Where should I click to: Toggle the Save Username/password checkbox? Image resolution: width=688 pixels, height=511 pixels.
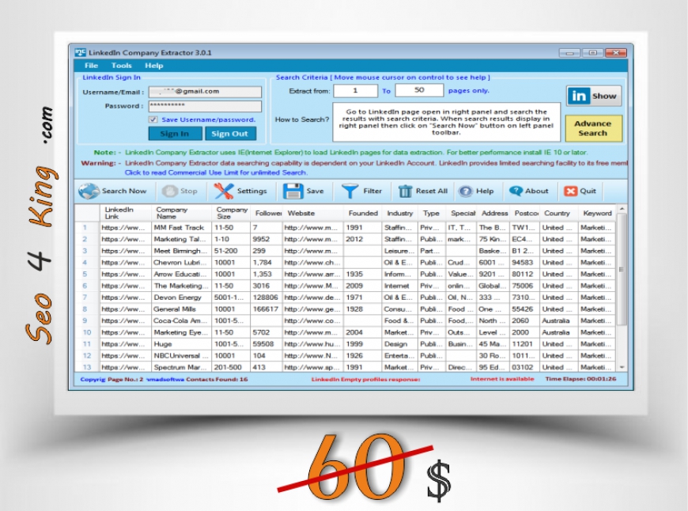pos(153,119)
